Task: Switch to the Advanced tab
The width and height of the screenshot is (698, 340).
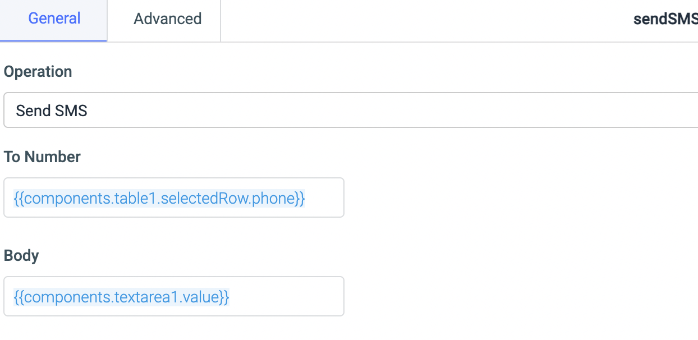Action: [x=167, y=19]
